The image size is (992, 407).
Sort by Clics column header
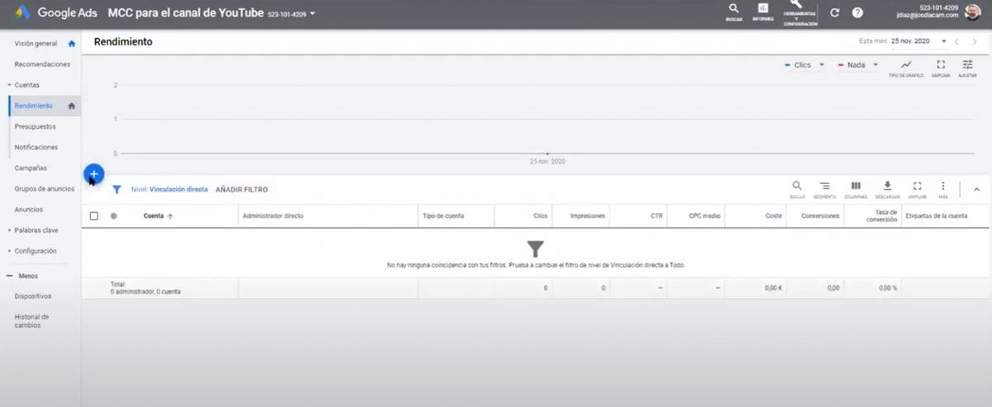(541, 216)
